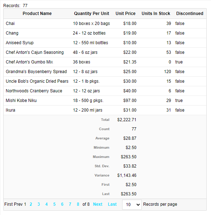Click the Minimum summary label
This screenshot has width=211, height=215.
coord(101,148)
